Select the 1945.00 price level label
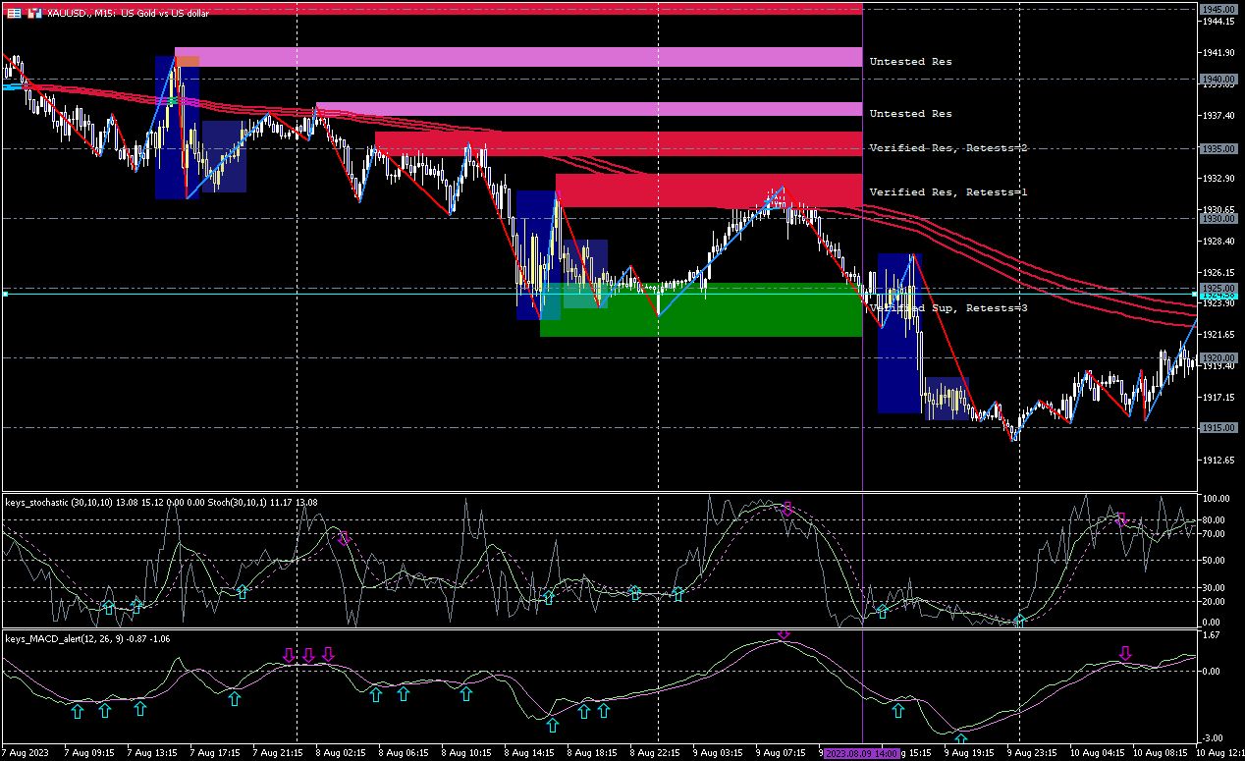 pyautogui.click(x=1218, y=9)
